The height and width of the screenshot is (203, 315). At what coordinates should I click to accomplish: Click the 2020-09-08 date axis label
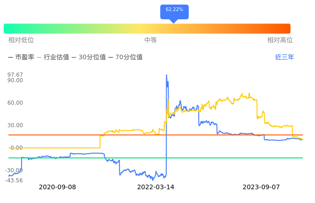point(57,187)
